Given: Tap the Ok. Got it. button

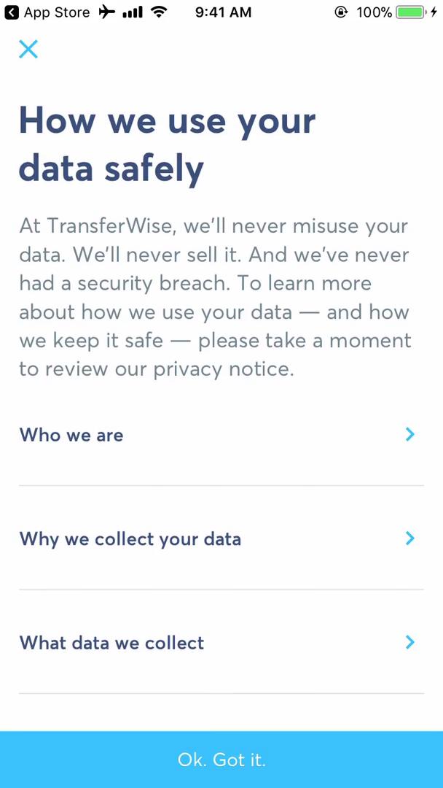Looking at the screenshot, I should pyautogui.click(x=221, y=759).
